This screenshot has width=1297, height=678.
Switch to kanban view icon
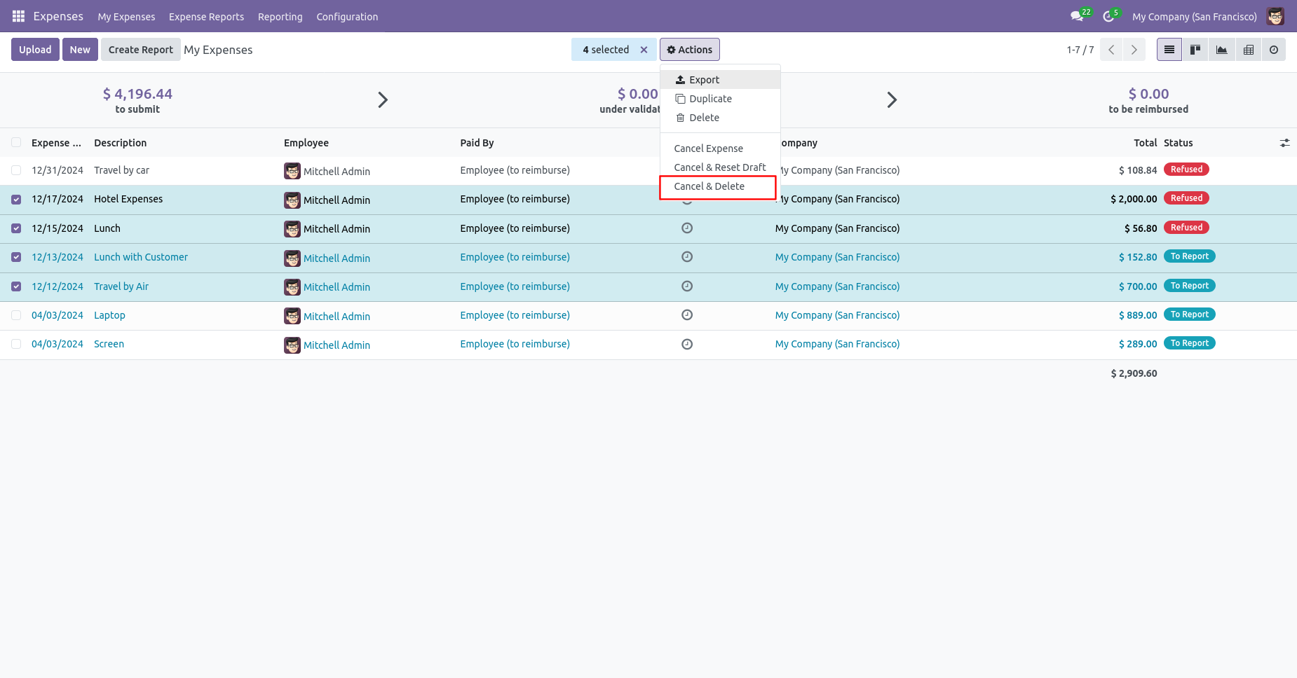click(1195, 50)
